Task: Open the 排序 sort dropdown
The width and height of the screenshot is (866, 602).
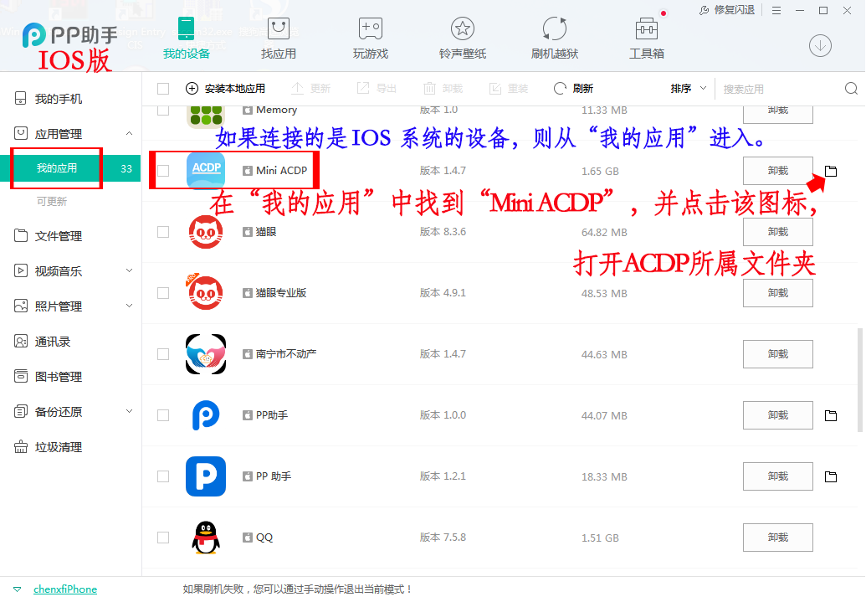Action: click(x=688, y=89)
